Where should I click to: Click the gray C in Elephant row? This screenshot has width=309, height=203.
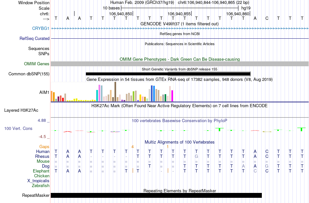(x=255, y=171)
